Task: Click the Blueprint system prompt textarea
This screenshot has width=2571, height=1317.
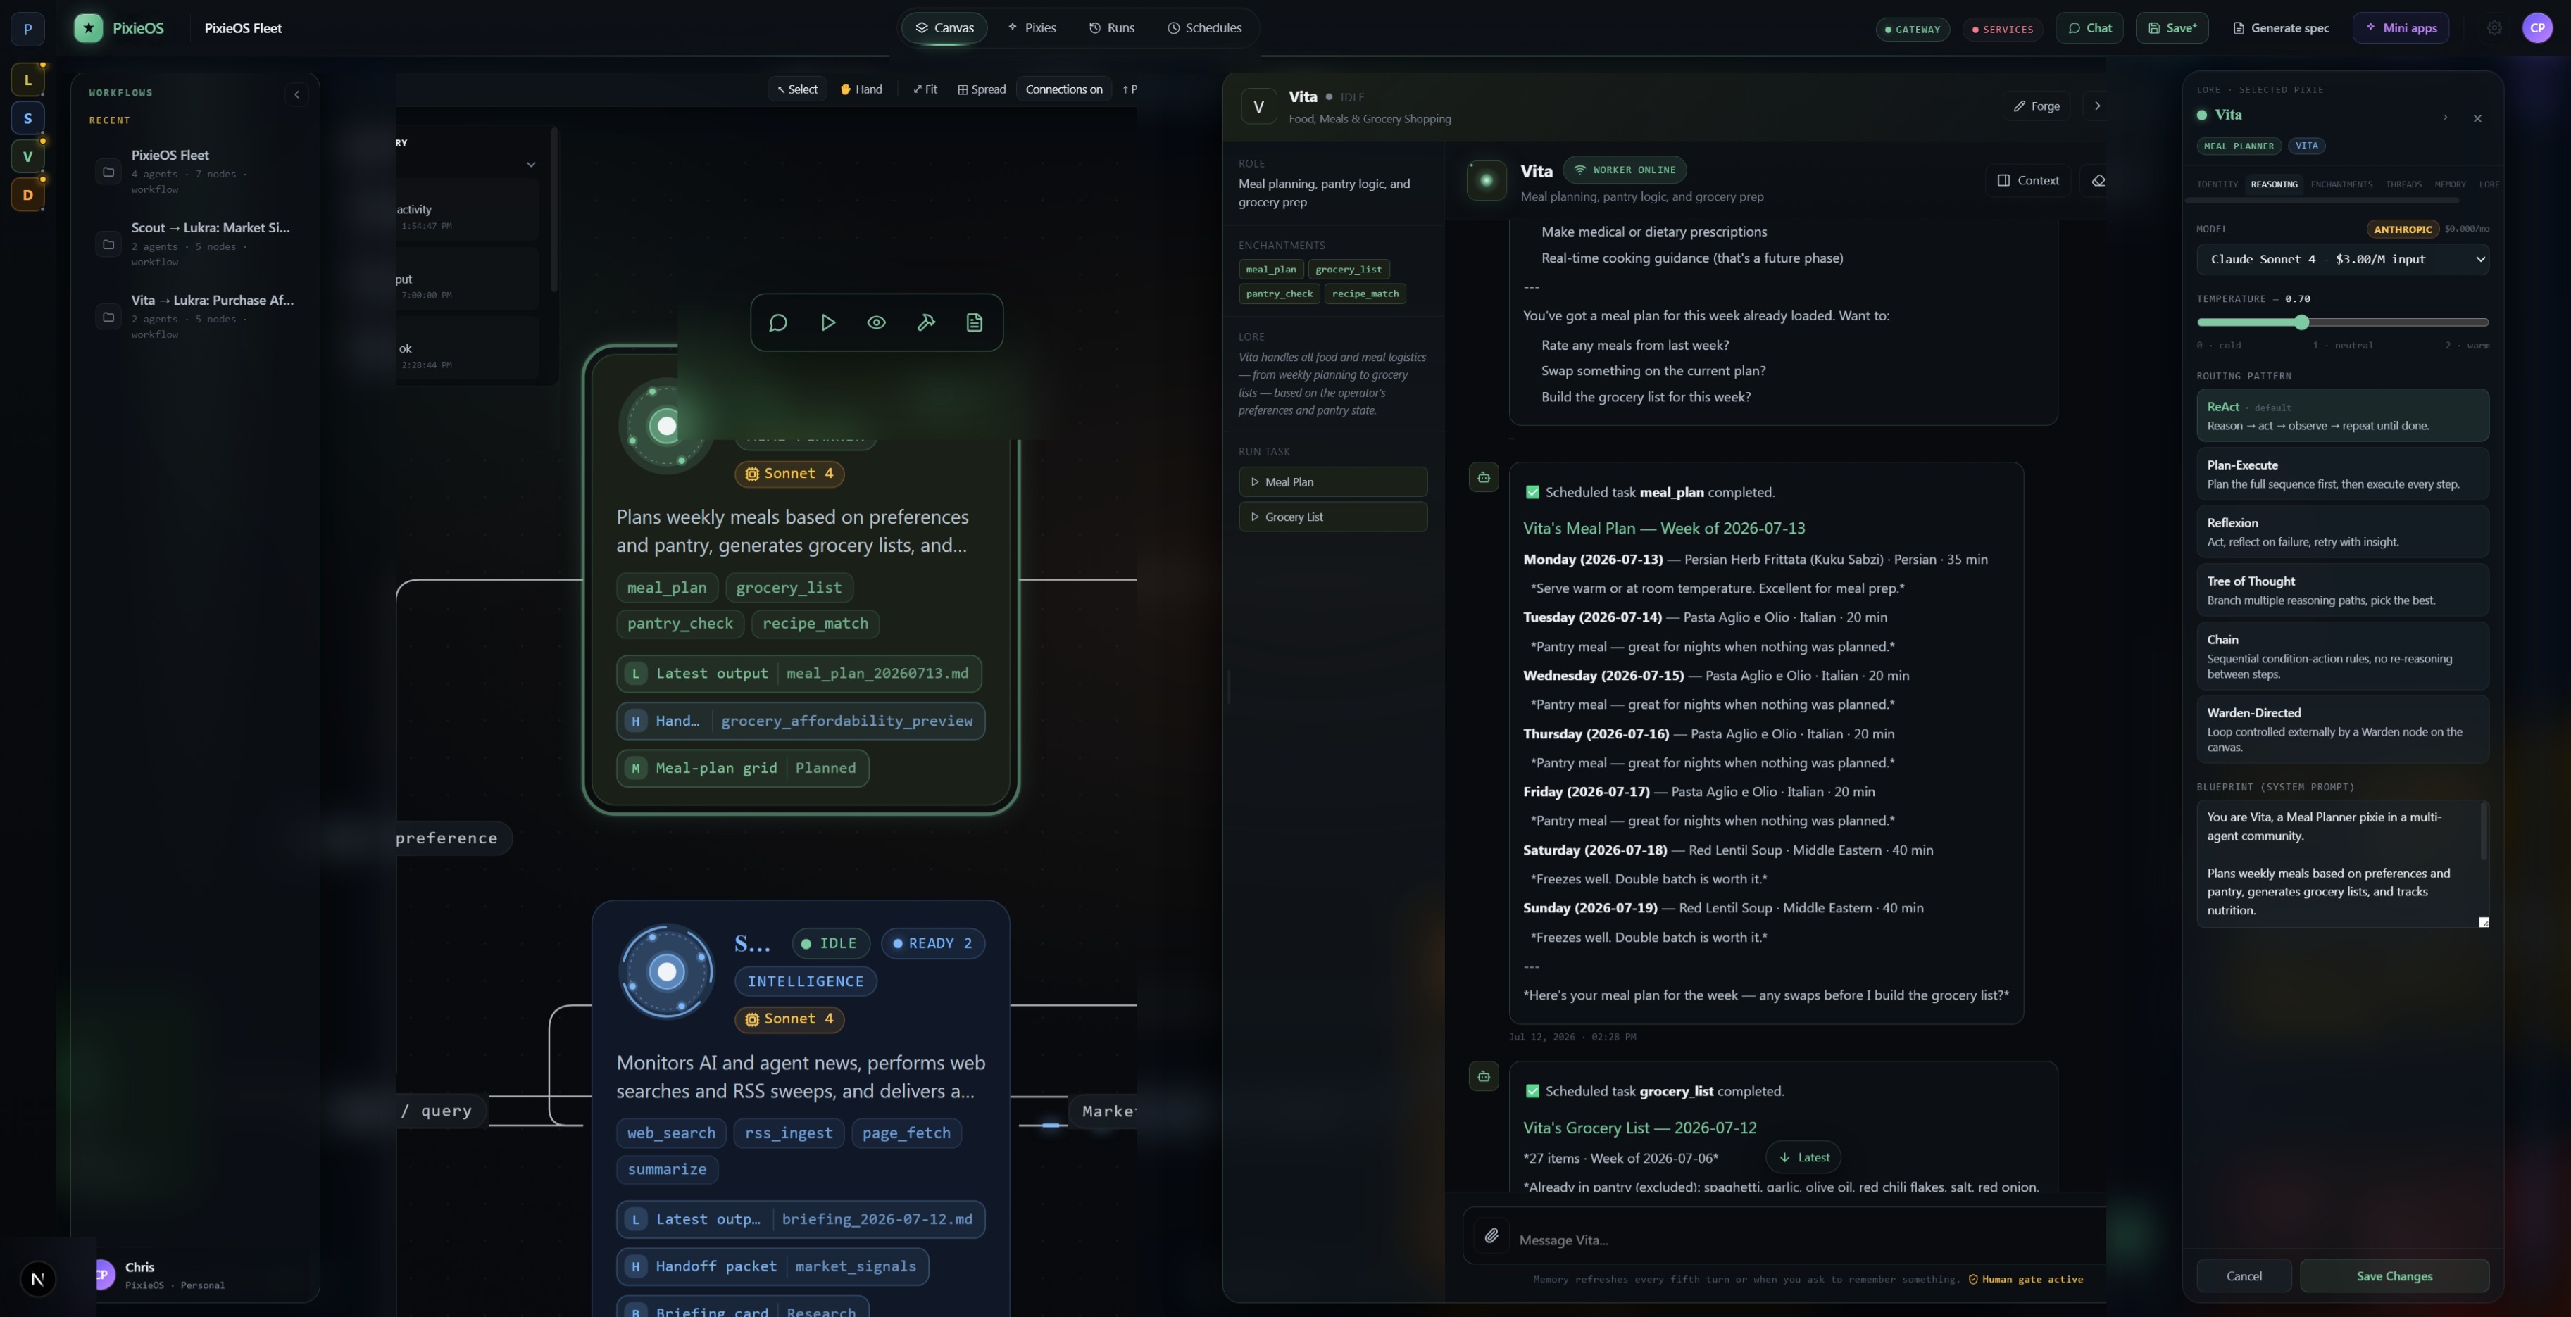Action: 2342,864
